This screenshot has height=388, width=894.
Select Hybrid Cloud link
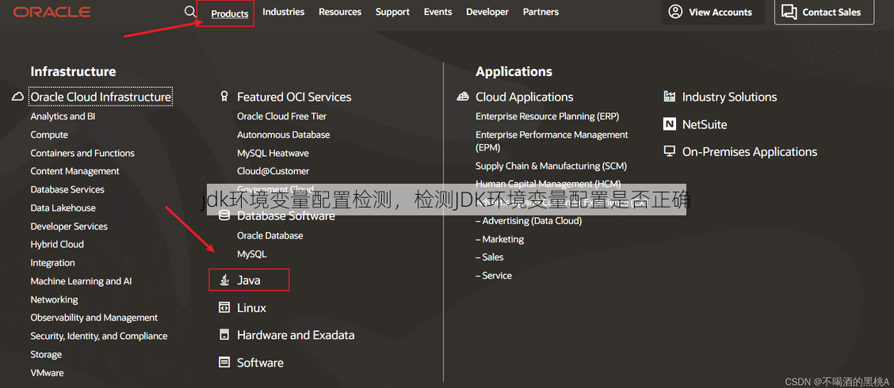pos(57,245)
